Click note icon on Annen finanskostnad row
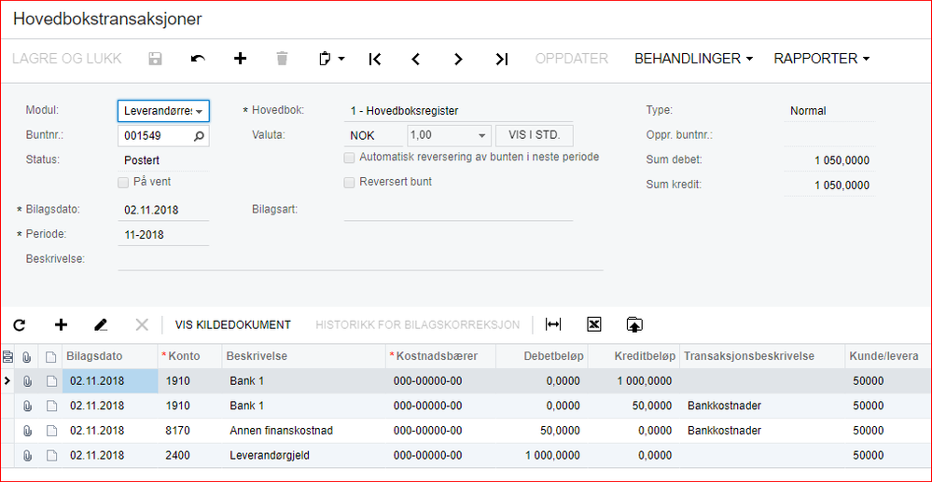The image size is (932, 482). pyautogui.click(x=51, y=431)
